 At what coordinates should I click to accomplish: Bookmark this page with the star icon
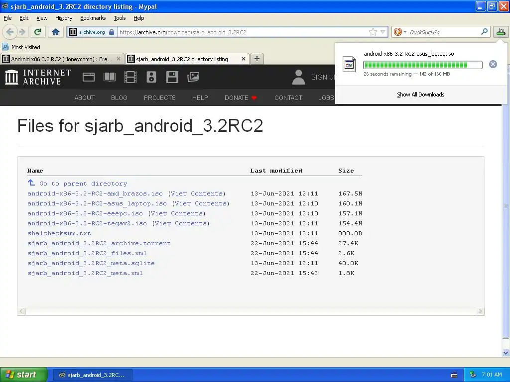(x=373, y=32)
